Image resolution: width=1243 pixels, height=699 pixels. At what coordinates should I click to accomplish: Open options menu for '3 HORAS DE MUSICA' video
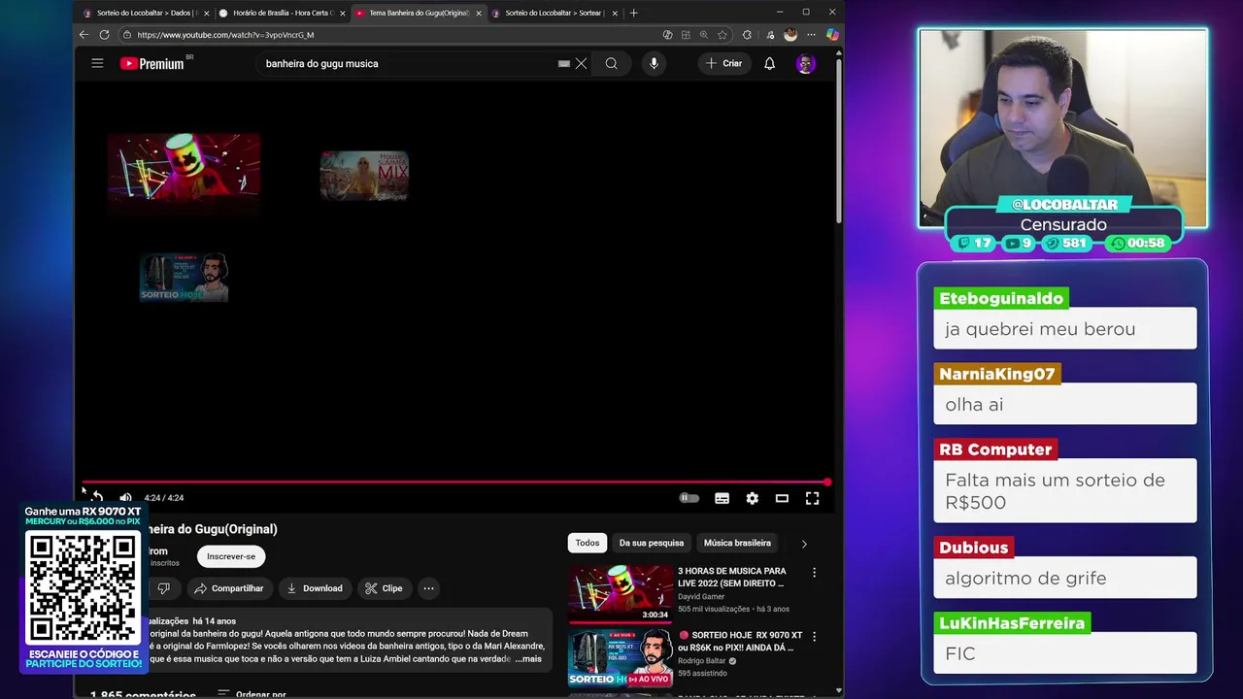pos(814,573)
